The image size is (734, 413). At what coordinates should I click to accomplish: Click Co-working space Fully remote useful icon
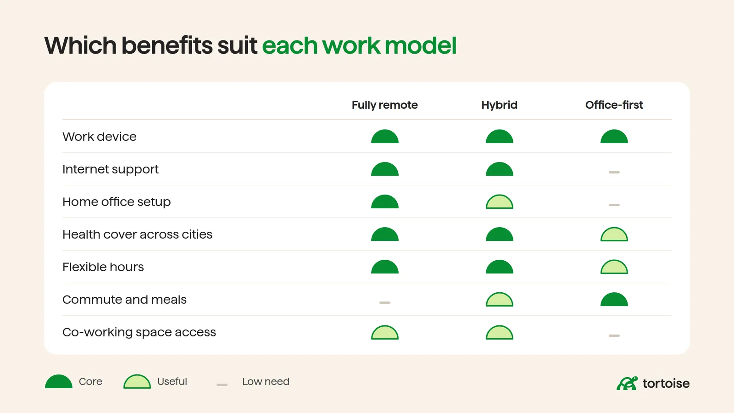385,332
